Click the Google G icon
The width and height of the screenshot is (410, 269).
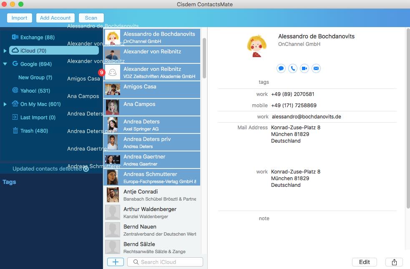point(15,63)
